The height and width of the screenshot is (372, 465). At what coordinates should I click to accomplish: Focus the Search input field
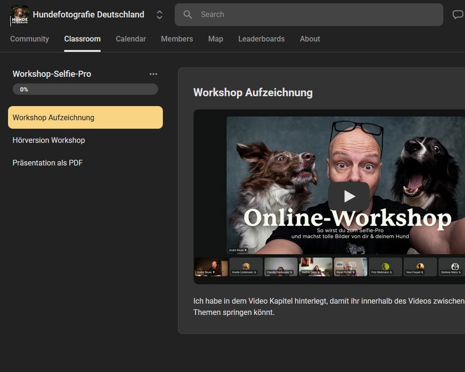(316, 15)
